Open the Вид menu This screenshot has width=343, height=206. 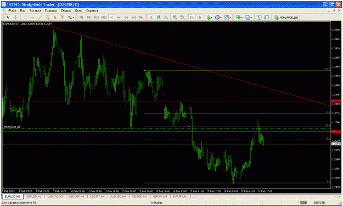(23, 10)
